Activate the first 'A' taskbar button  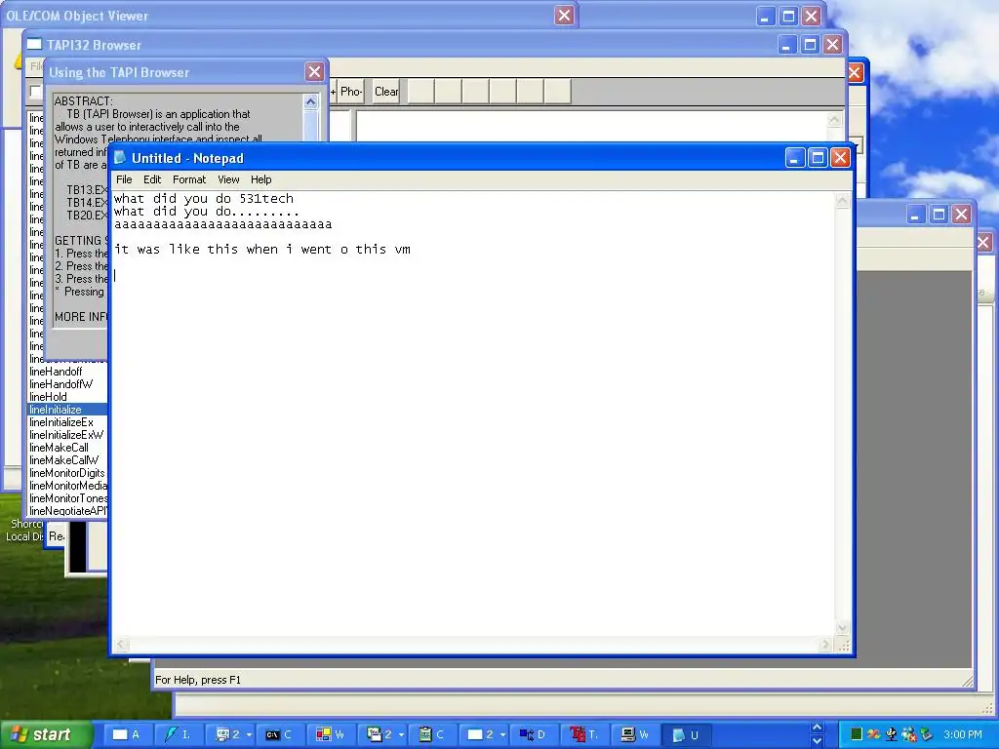pos(126,734)
